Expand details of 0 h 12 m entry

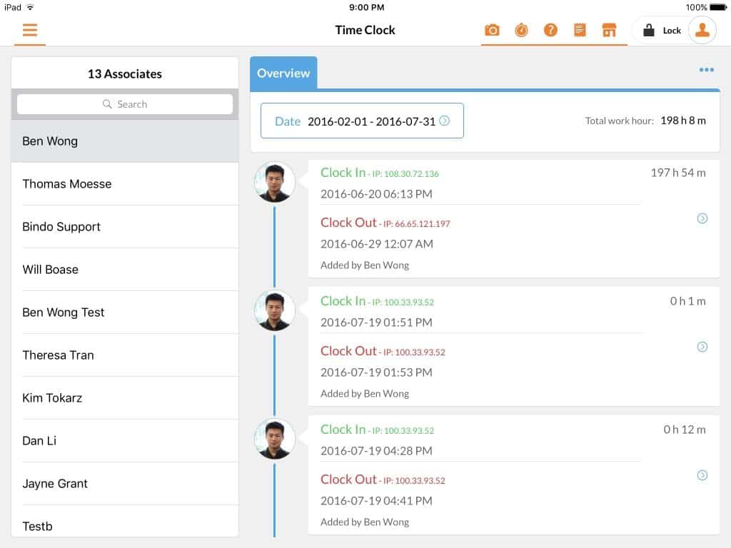pyautogui.click(x=702, y=475)
